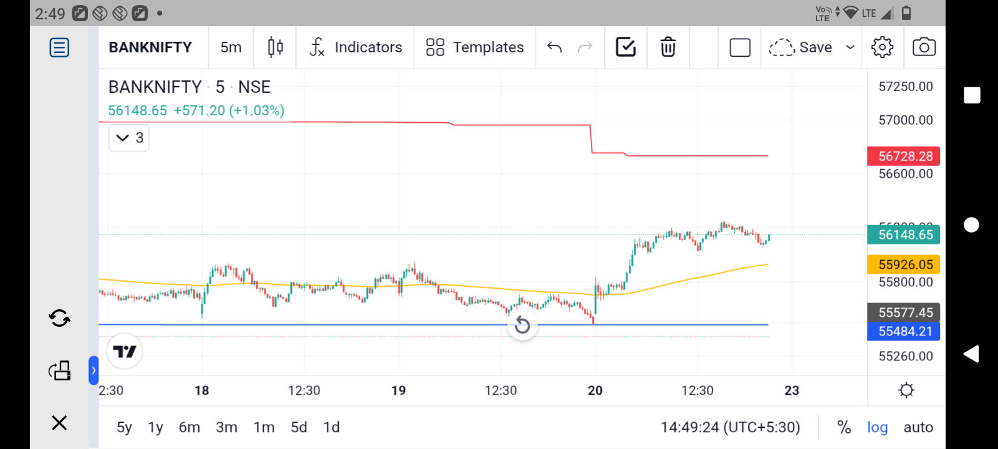
Task: Change the 5m chart interval
Action: (231, 47)
